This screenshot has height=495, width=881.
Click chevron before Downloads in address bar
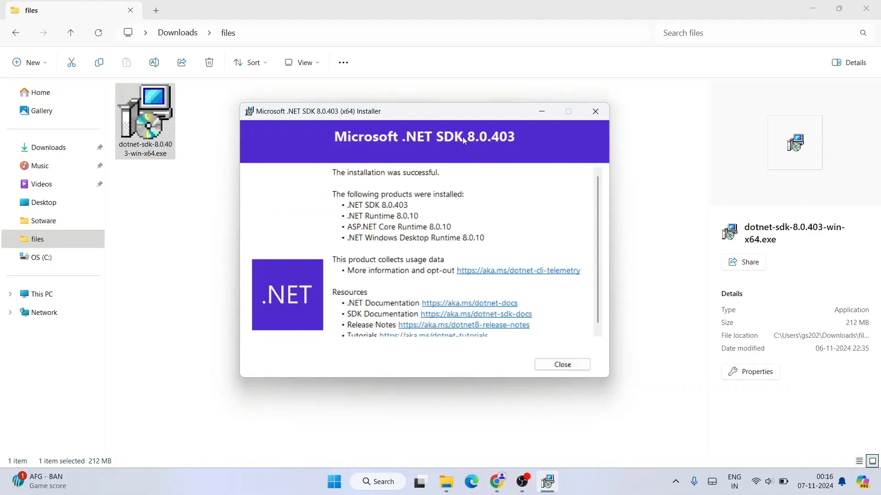145,33
